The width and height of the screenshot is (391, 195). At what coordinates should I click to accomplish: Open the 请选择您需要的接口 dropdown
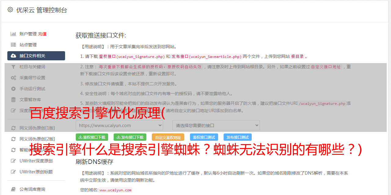click(x=216, y=125)
